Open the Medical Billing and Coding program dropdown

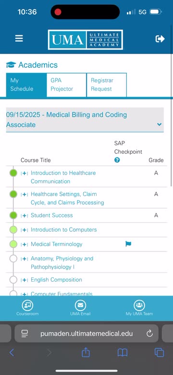(x=85, y=120)
